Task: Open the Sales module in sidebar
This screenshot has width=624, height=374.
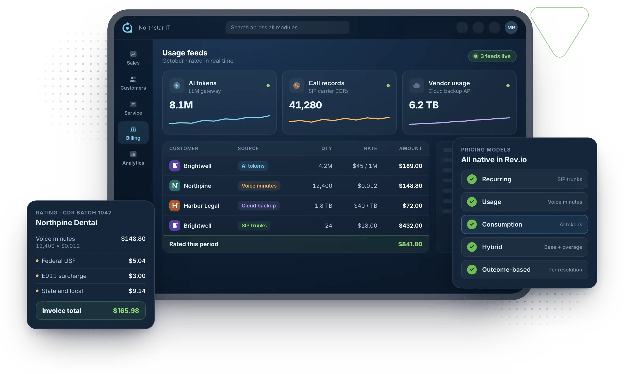Action: (x=133, y=58)
